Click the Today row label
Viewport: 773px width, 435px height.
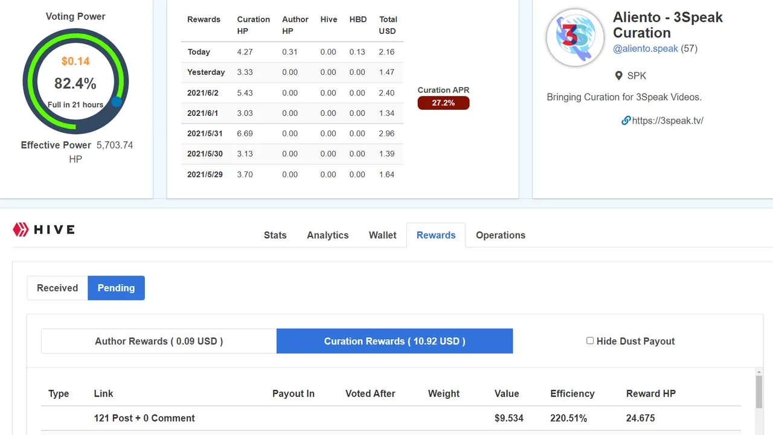(199, 52)
